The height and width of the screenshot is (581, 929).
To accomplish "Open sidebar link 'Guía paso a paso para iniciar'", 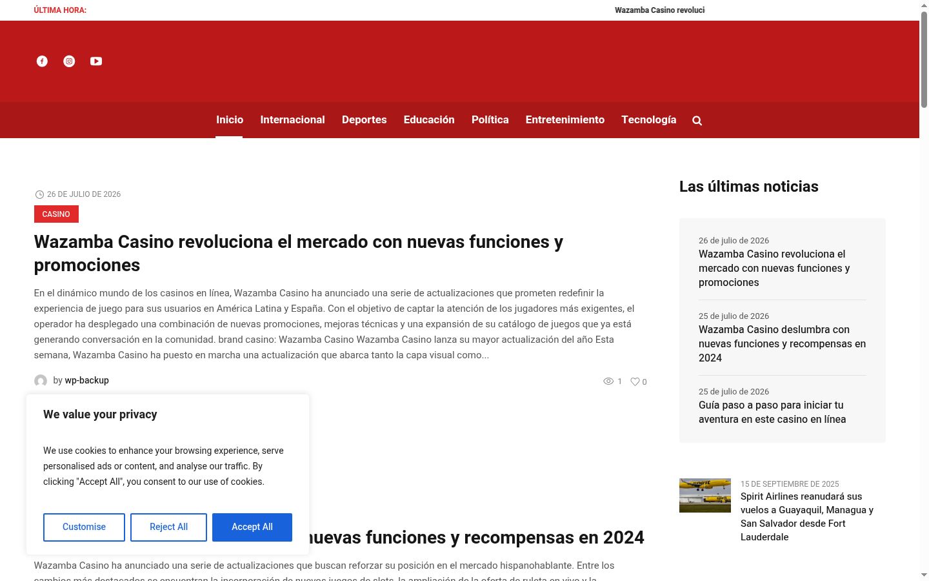I will click(772, 412).
